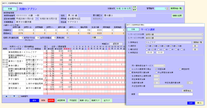The height and width of the screenshot is (108, 207).
Task: Click the 全 button for week settings
Action: (195, 46)
